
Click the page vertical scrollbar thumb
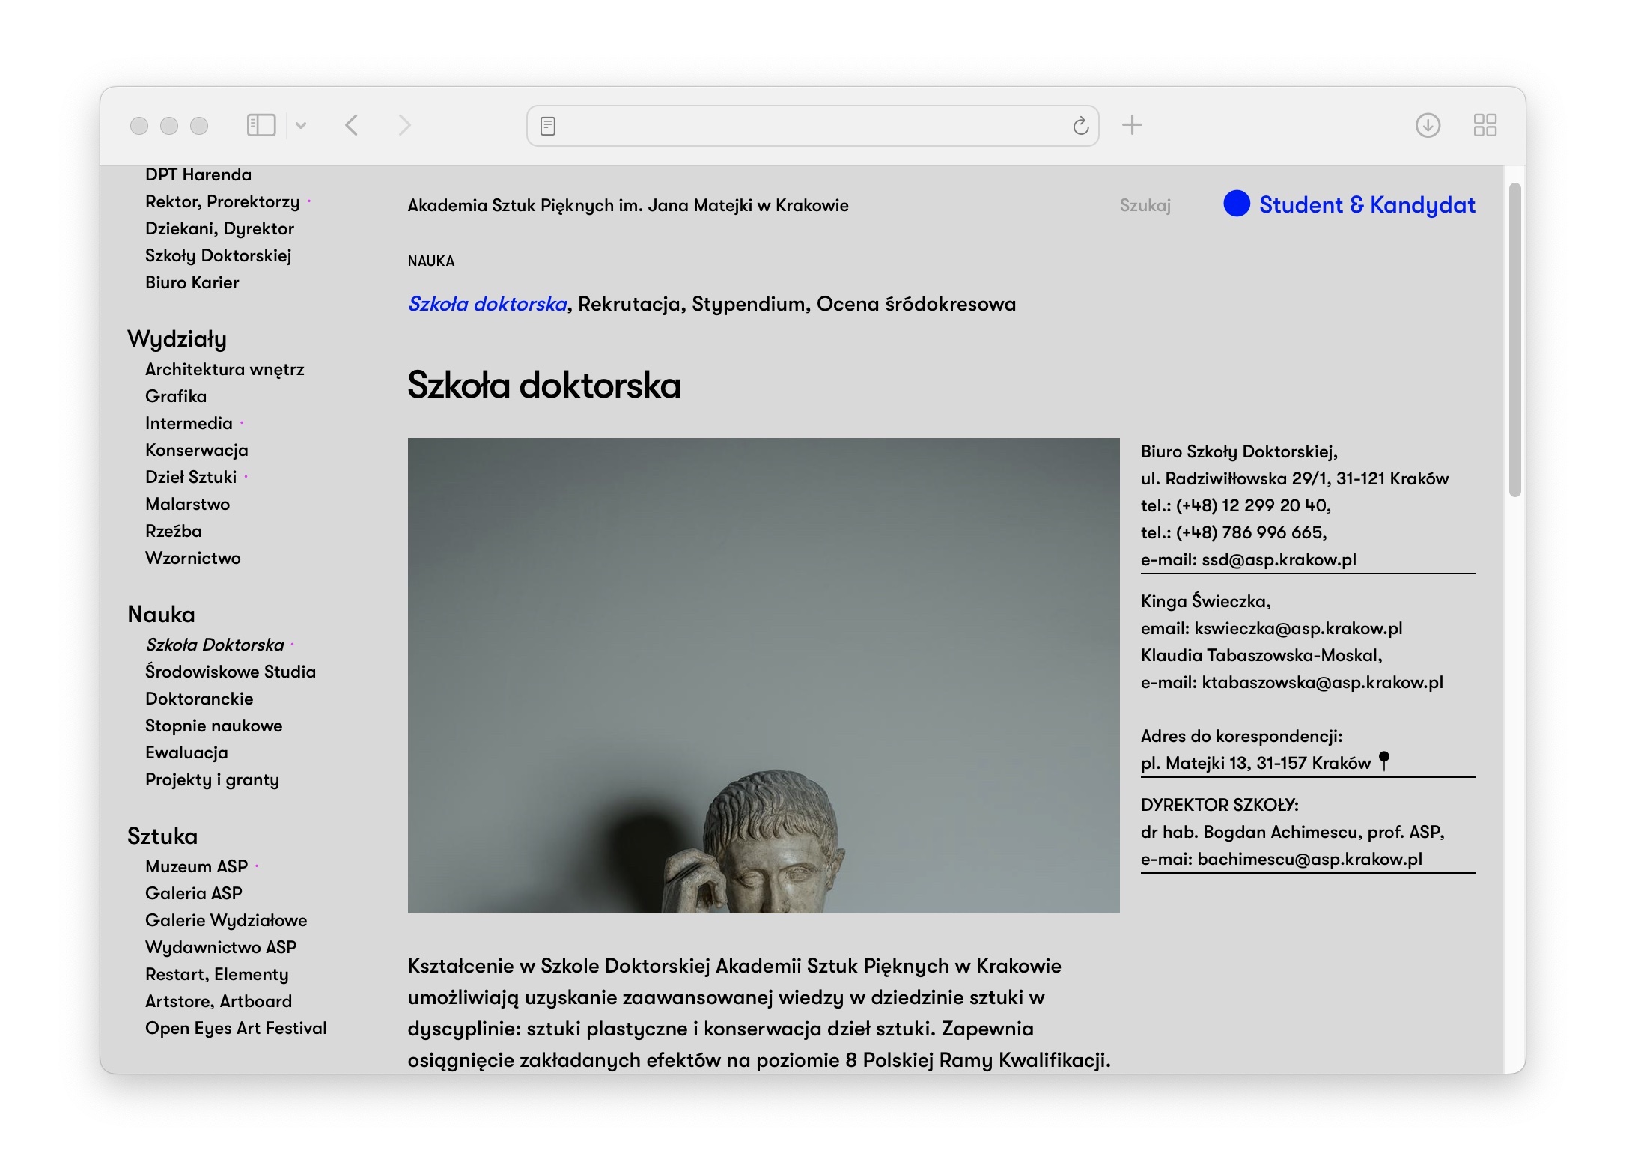pyautogui.click(x=1514, y=339)
